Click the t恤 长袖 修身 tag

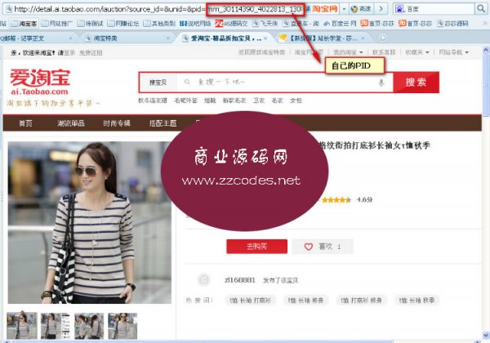coord(306,301)
